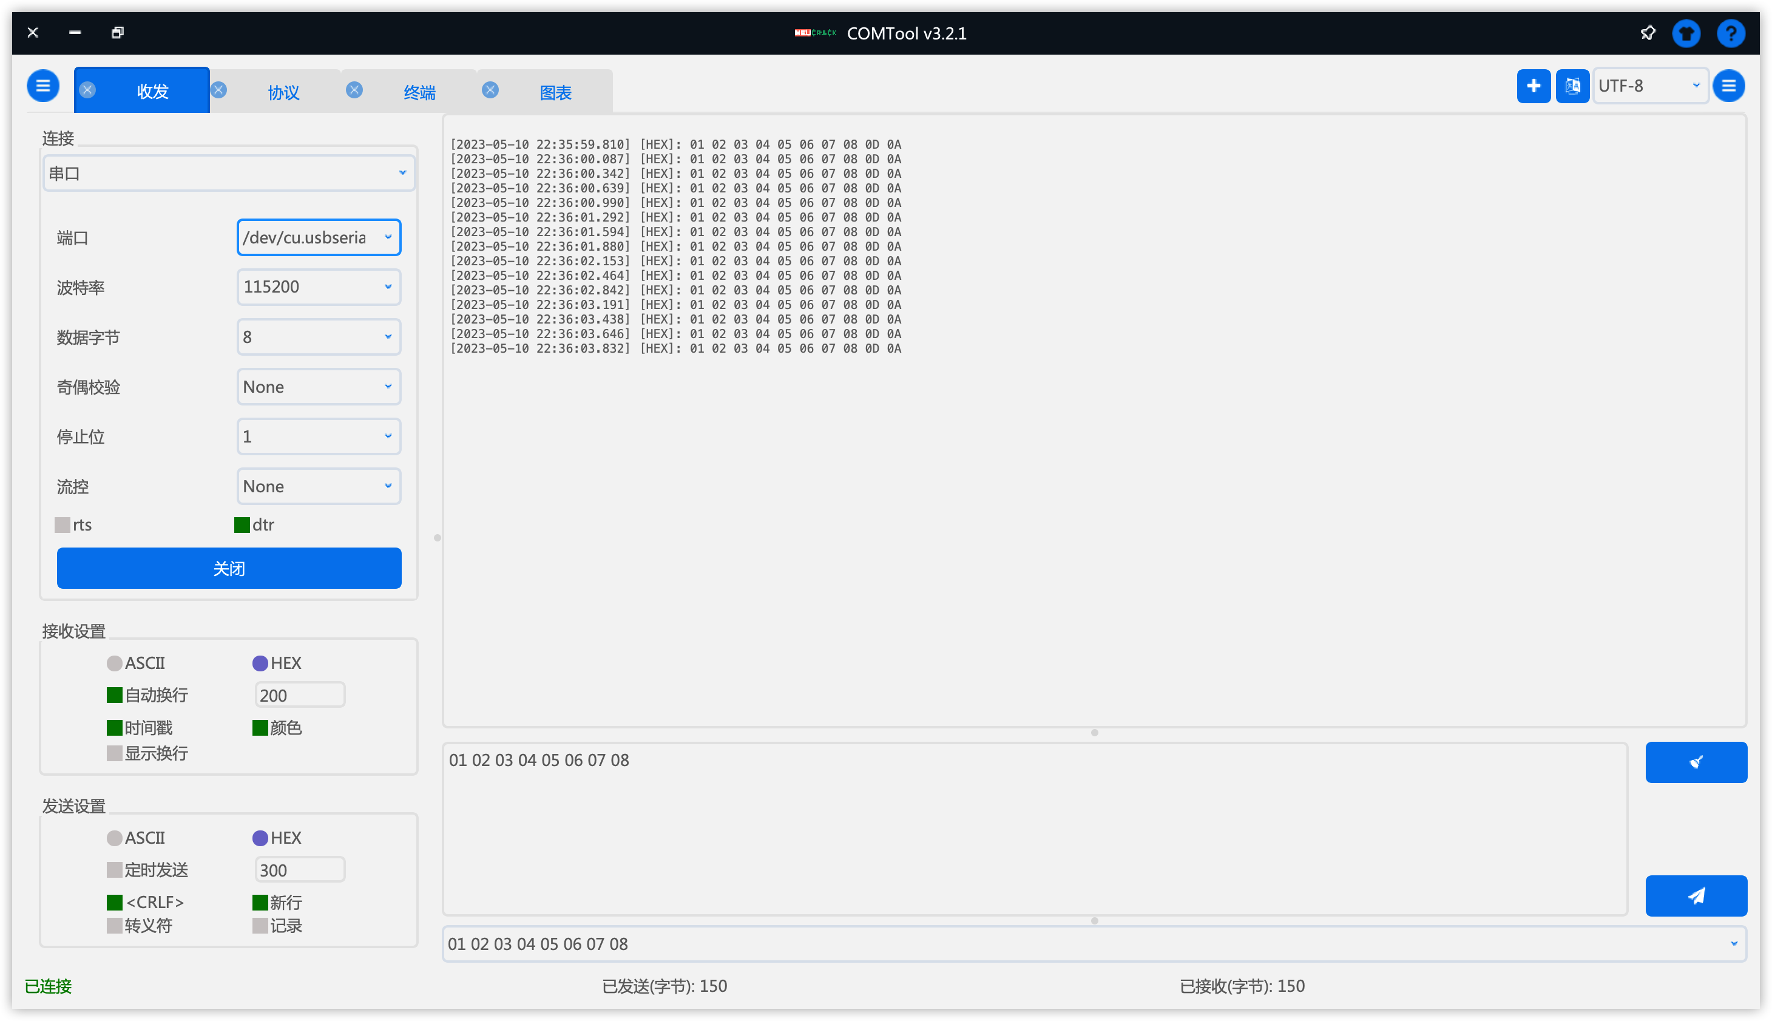The image size is (1772, 1021).
Task: Toggle the rts checkbox
Action: point(73,524)
